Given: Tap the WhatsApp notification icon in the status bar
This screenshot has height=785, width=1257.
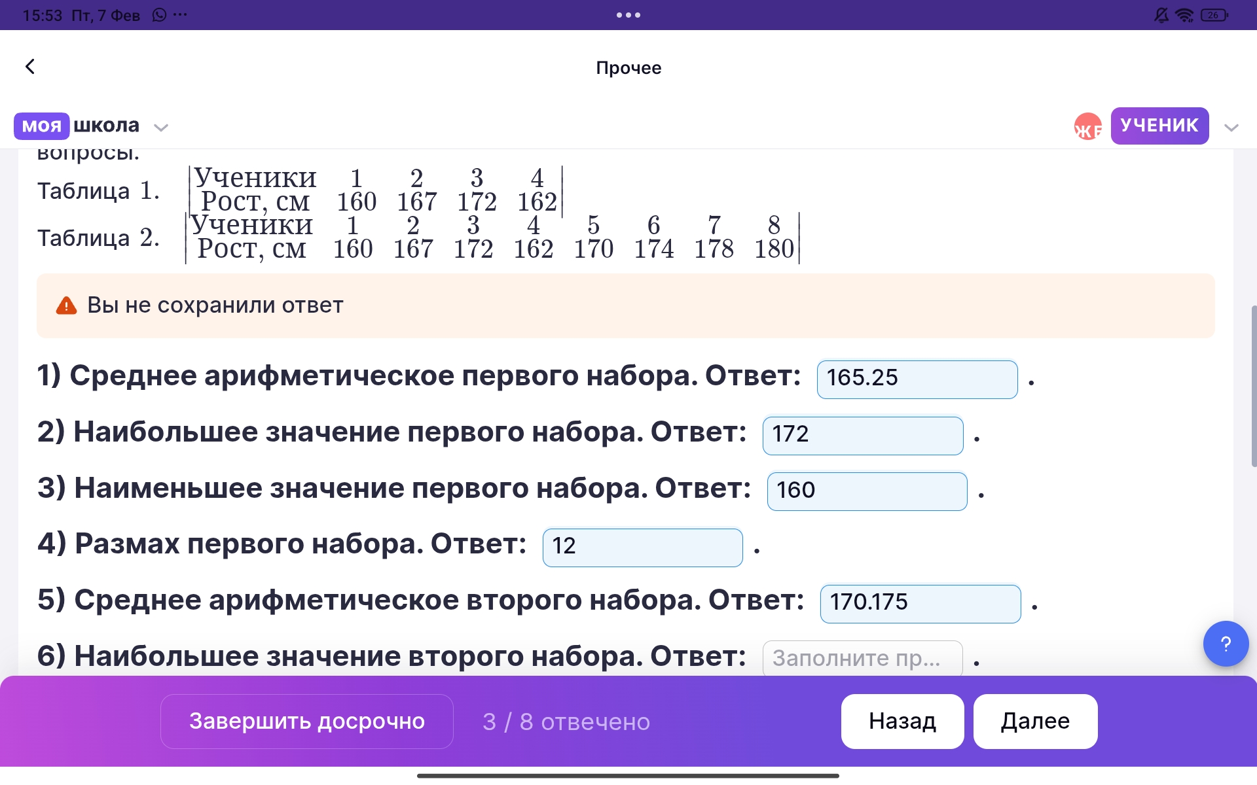Looking at the screenshot, I should [x=159, y=15].
